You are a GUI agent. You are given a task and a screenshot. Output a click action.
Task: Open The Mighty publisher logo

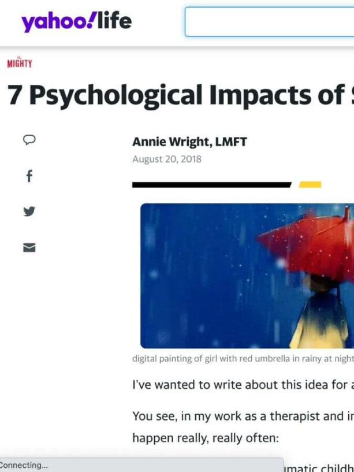(x=20, y=62)
